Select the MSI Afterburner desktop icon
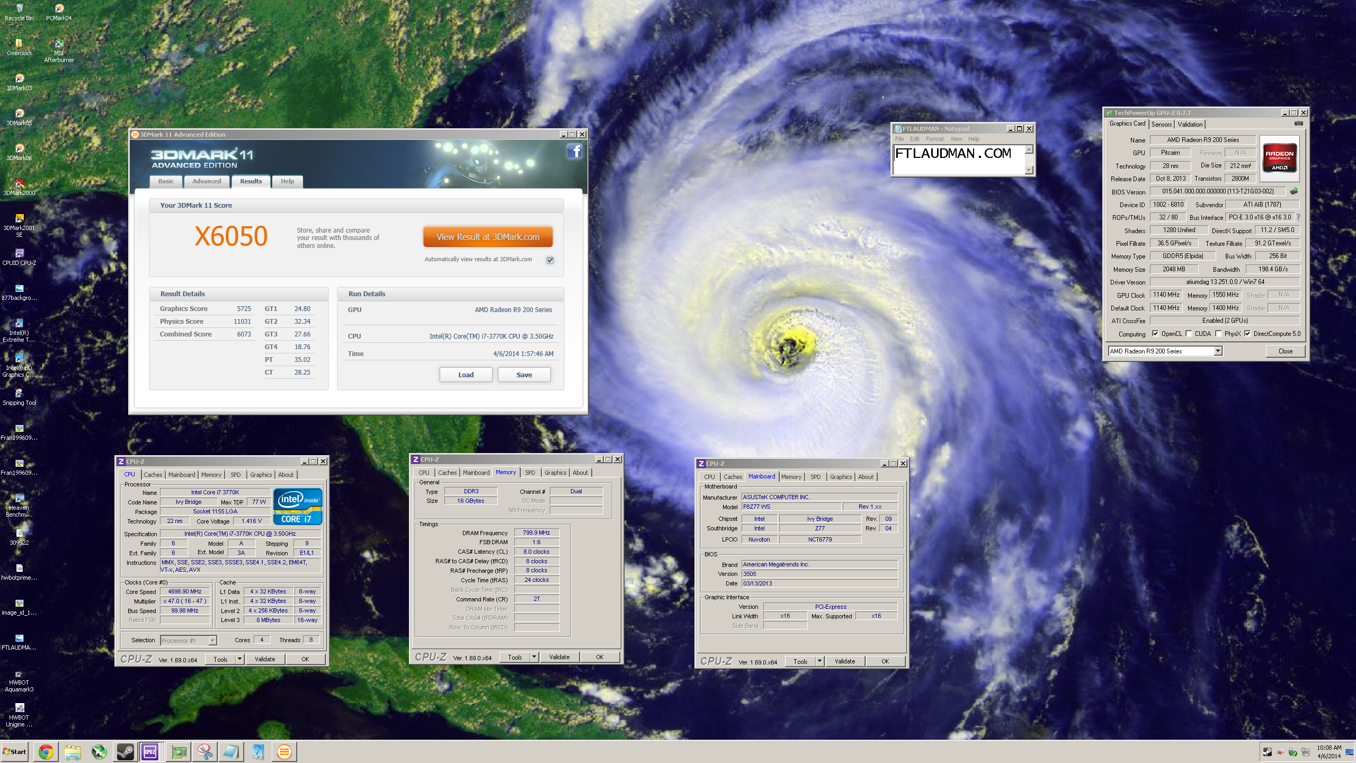Screen dimensions: 1356x763 [59, 51]
